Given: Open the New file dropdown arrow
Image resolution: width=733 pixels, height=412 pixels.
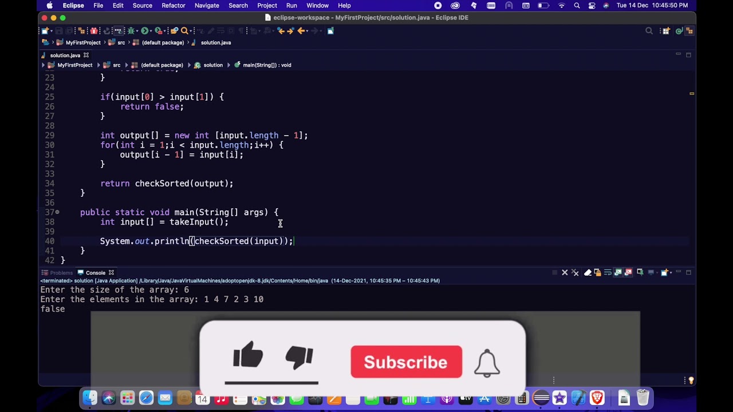Looking at the screenshot, I should (52, 31).
